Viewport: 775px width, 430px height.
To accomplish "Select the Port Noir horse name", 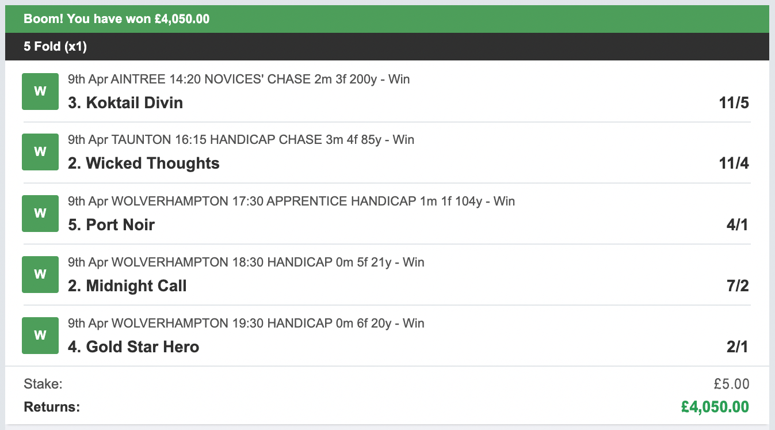I will click(111, 224).
